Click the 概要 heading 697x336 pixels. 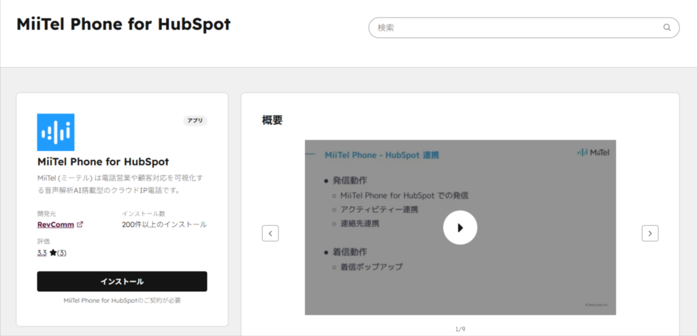pos(272,120)
